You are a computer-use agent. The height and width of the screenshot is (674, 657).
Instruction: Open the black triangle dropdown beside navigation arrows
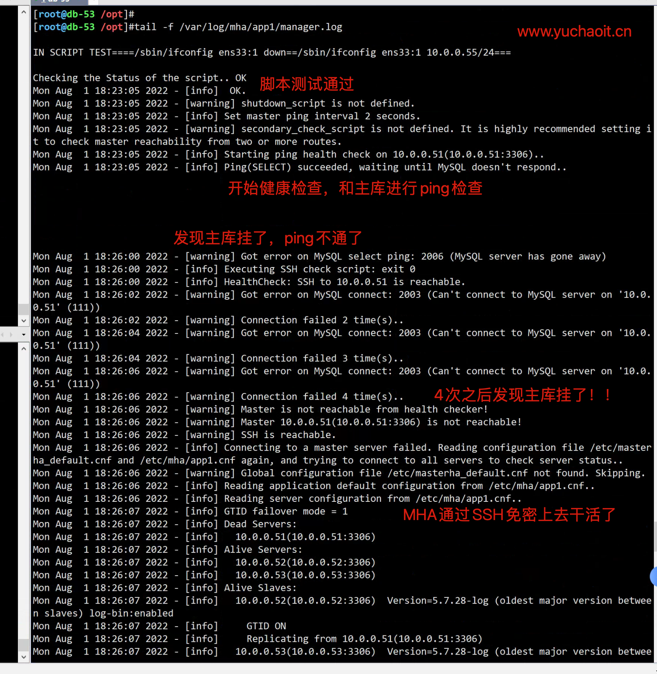pos(23,335)
